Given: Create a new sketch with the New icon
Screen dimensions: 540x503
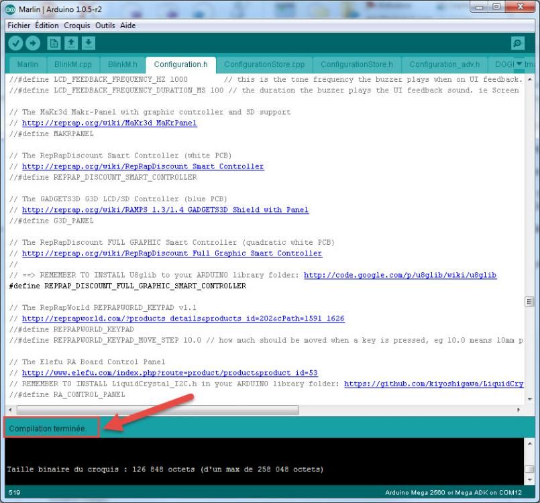Looking at the screenshot, I should coord(54,43).
